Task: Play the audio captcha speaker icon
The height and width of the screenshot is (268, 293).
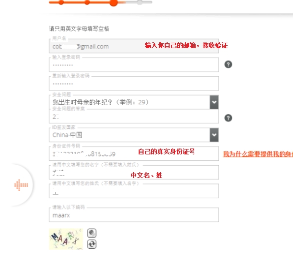Action: pyautogui.click(x=92, y=233)
